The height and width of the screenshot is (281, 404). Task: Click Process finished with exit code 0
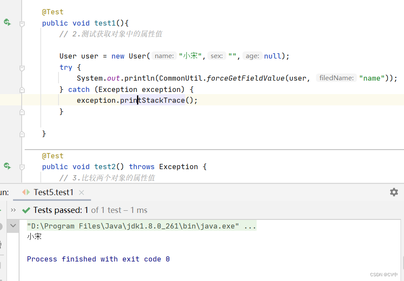pyautogui.click(x=98, y=259)
